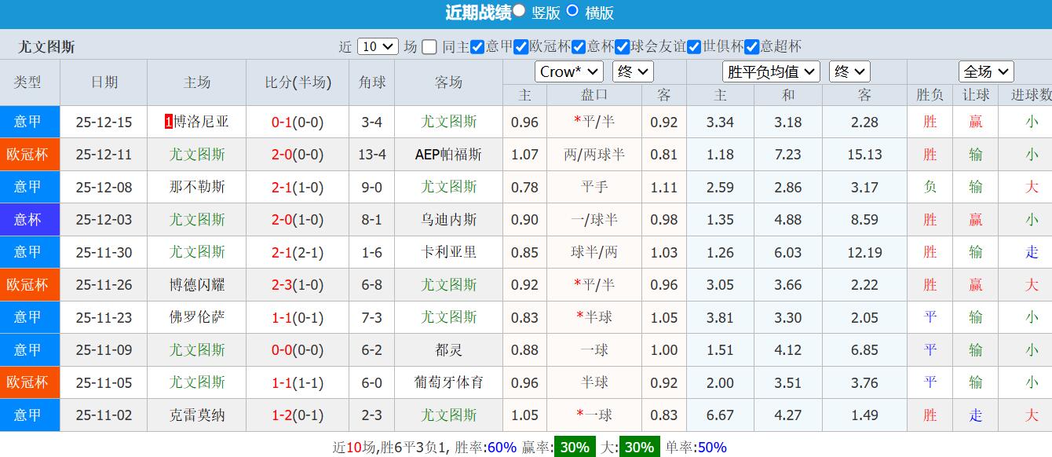Uncheck the 欧冠杯 filter
The width and height of the screenshot is (1052, 457).
click(x=521, y=47)
